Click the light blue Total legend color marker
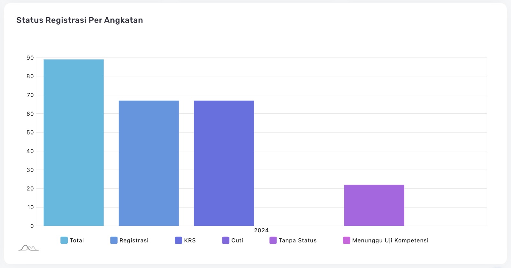Screen dimensions: 511x268 click(64, 240)
